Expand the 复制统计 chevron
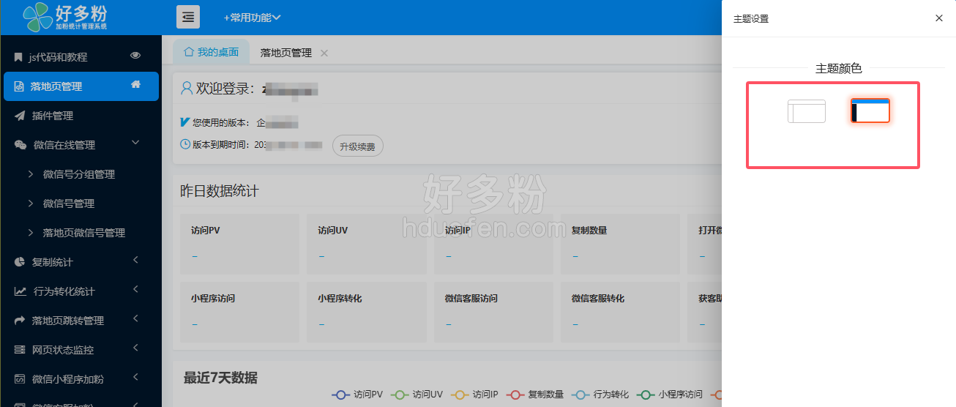 click(x=135, y=261)
